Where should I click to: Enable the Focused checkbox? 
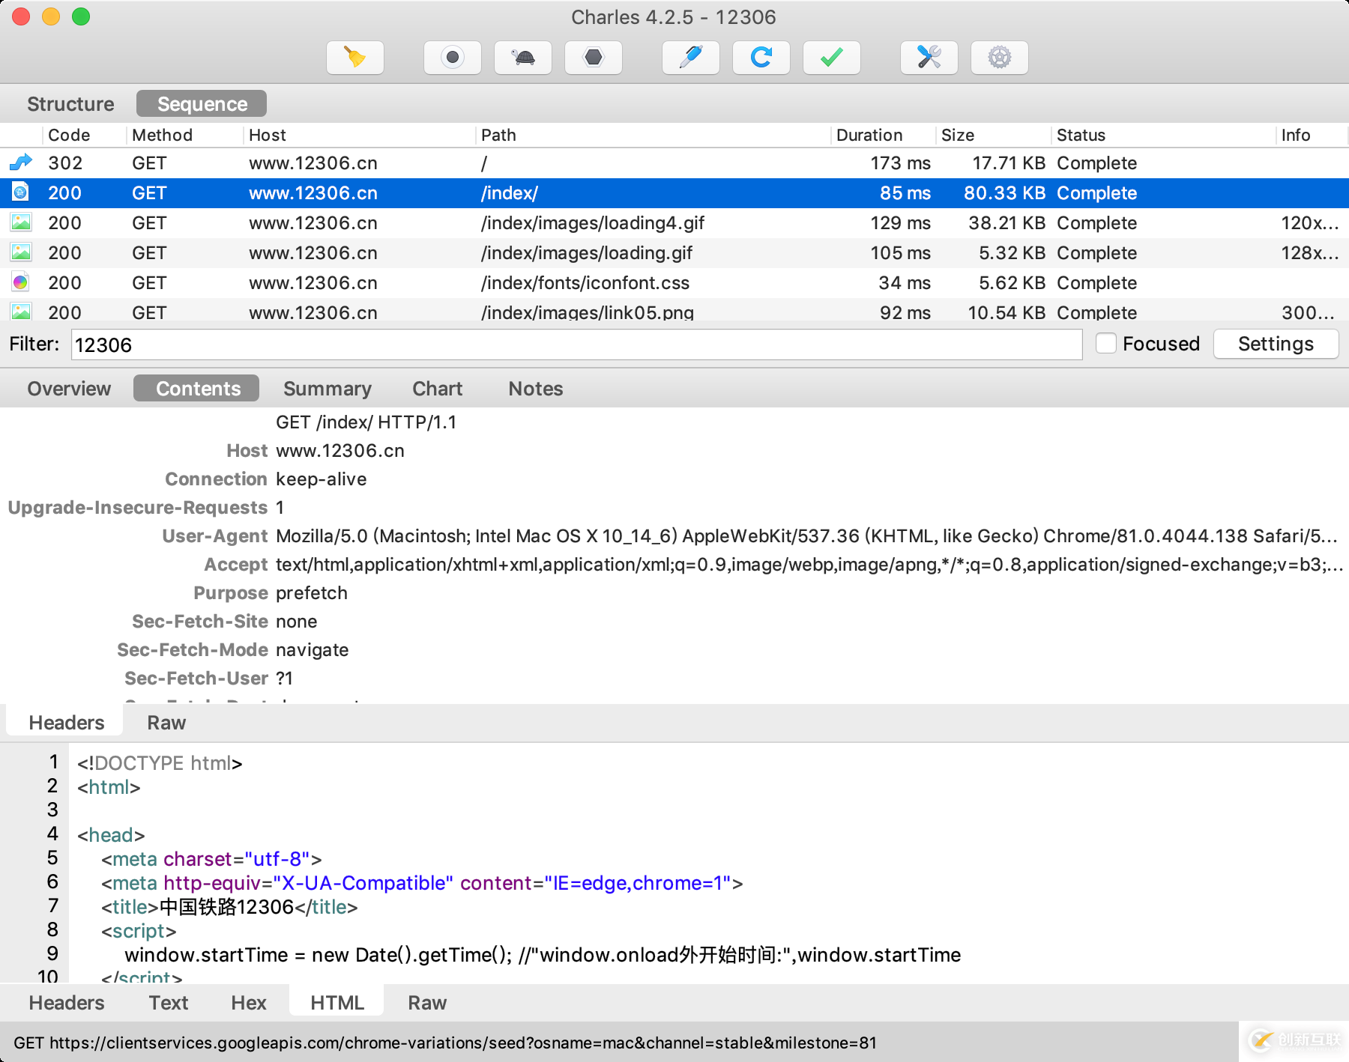(x=1106, y=344)
